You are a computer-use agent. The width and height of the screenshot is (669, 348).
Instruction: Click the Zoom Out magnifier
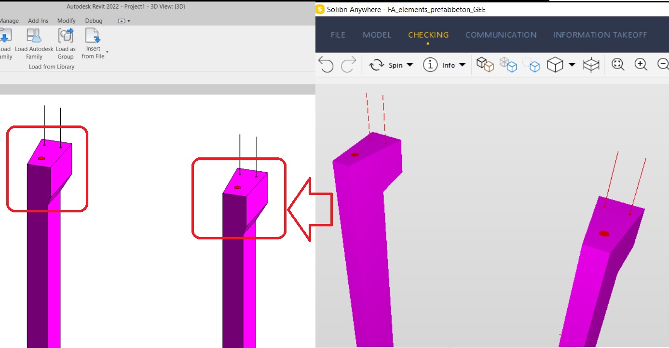pyautogui.click(x=663, y=64)
